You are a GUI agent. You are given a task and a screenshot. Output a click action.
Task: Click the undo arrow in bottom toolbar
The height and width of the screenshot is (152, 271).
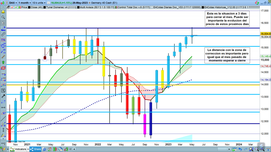click(240, 149)
